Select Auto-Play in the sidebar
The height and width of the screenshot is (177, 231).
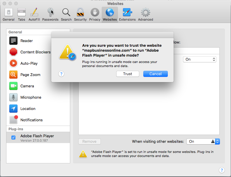point(38,63)
